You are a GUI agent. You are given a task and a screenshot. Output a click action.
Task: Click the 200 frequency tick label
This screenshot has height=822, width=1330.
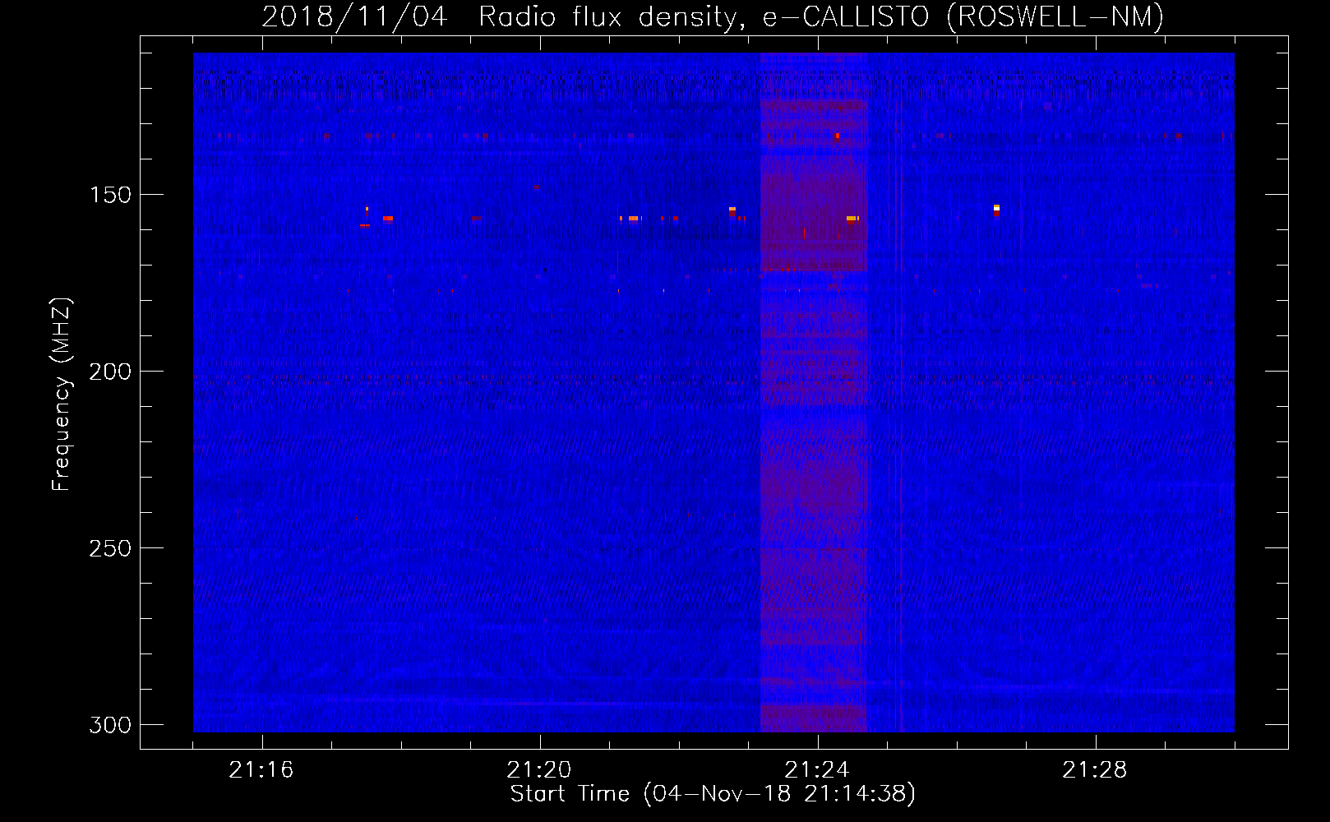[110, 372]
